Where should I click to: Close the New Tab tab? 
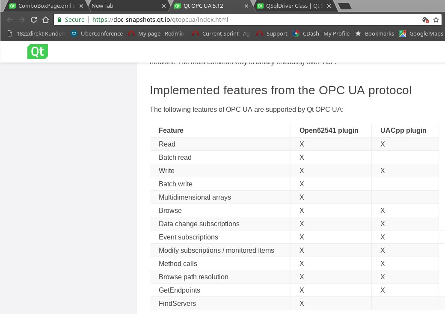pyautogui.click(x=163, y=6)
